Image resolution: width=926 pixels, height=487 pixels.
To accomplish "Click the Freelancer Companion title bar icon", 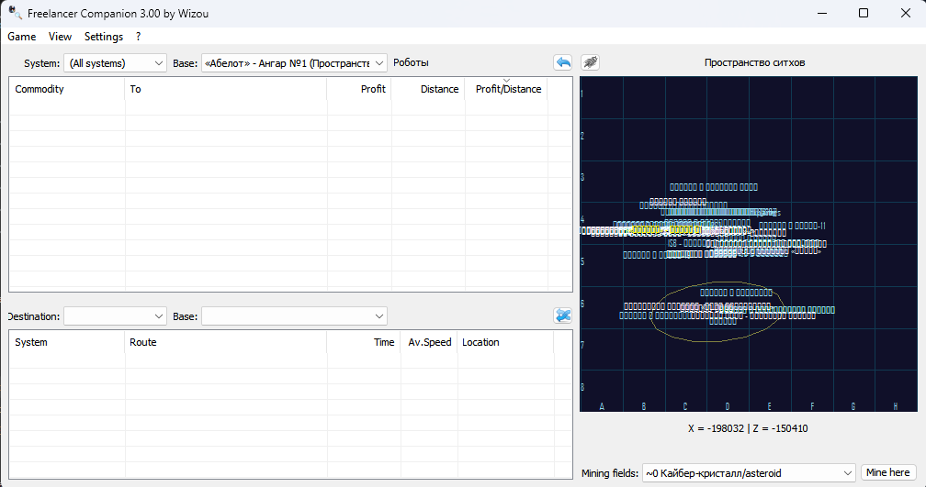I will point(15,13).
